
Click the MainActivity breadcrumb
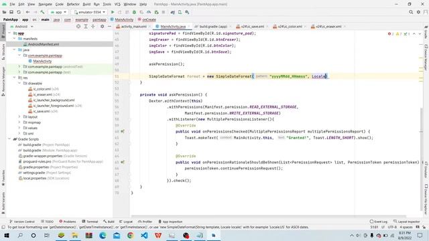pos(122,19)
